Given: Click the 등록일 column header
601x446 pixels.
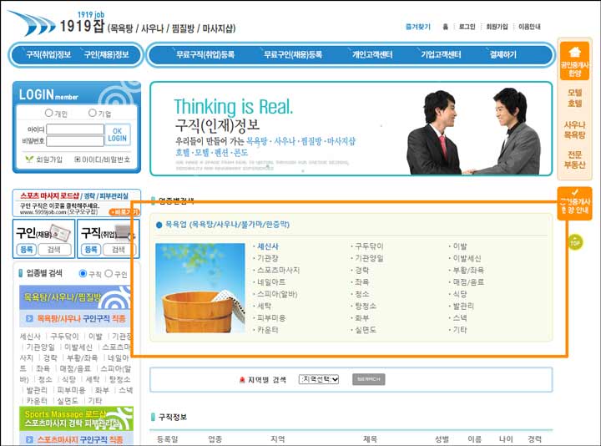Looking at the screenshot, I should pos(168,439).
